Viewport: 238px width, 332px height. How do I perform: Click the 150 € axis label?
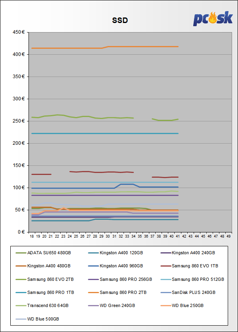[19, 165]
